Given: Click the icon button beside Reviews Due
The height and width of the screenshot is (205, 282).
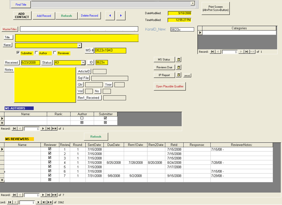Looking at the screenshot, I should [179, 67].
